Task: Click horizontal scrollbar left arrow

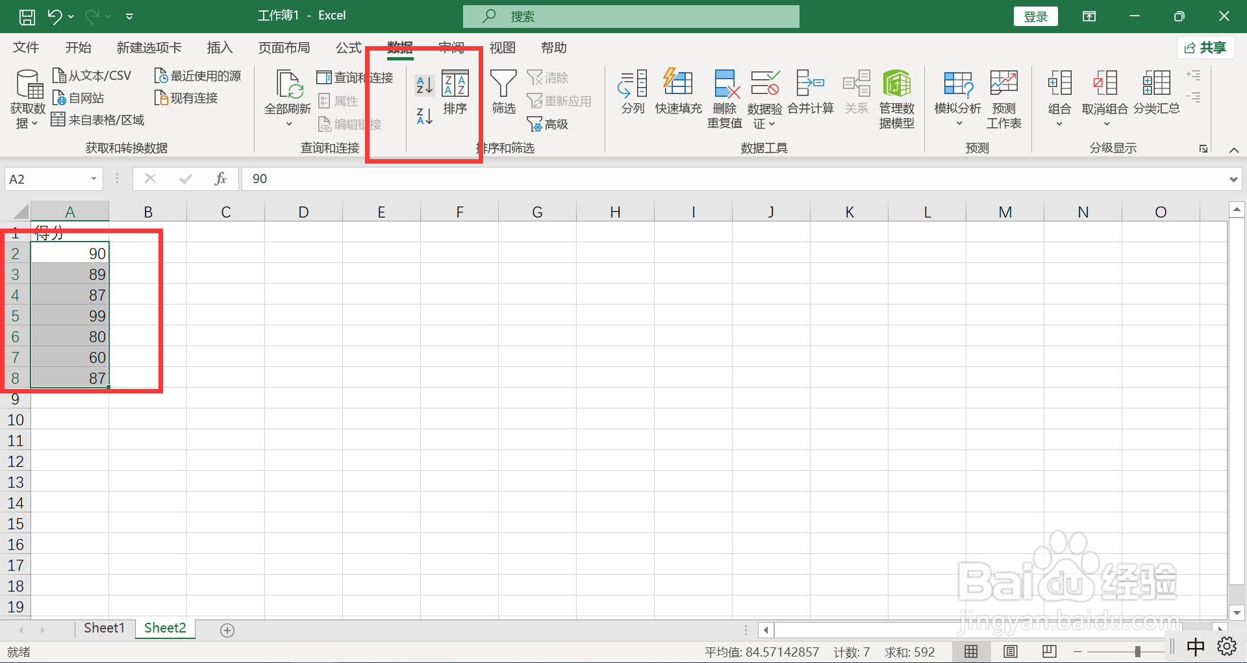Action: tap(766, 630)
